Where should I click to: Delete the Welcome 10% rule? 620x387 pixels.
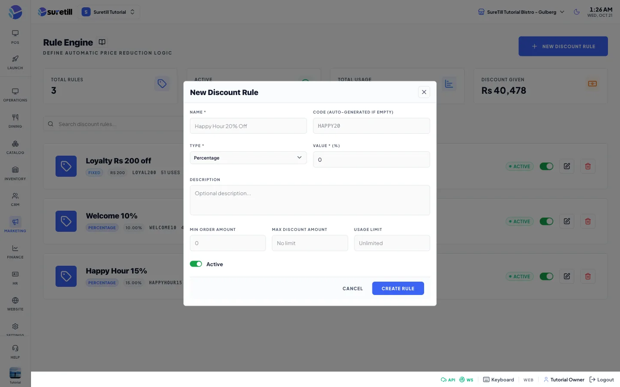pyautogui.click(x=588, y=221)
